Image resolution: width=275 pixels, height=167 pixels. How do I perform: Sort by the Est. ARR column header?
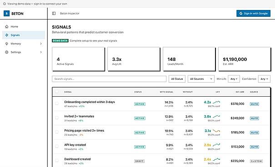pos(240,92)
